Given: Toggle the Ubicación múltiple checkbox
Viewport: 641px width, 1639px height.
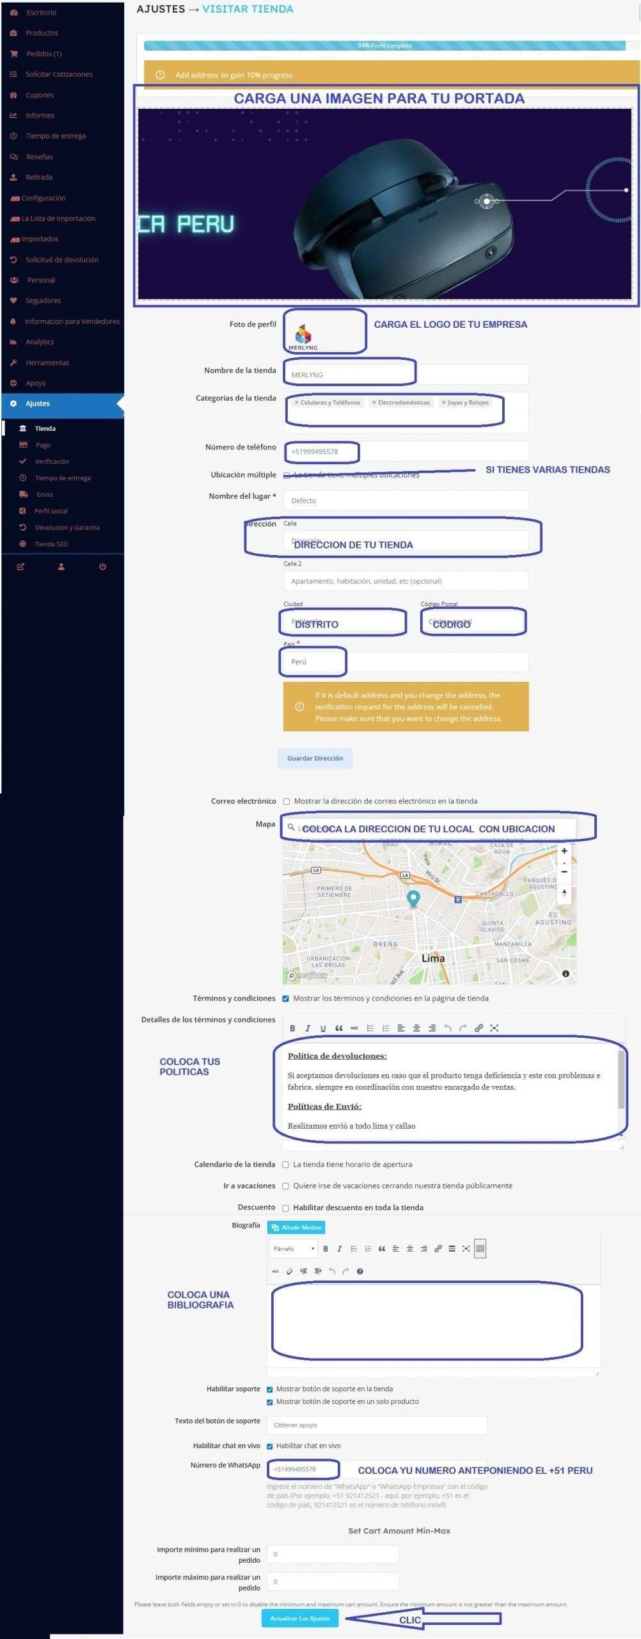Looking at the screenshot, I should tap(287, 475).
